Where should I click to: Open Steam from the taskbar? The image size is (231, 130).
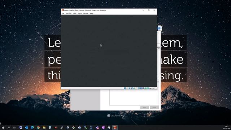(67, 127)
